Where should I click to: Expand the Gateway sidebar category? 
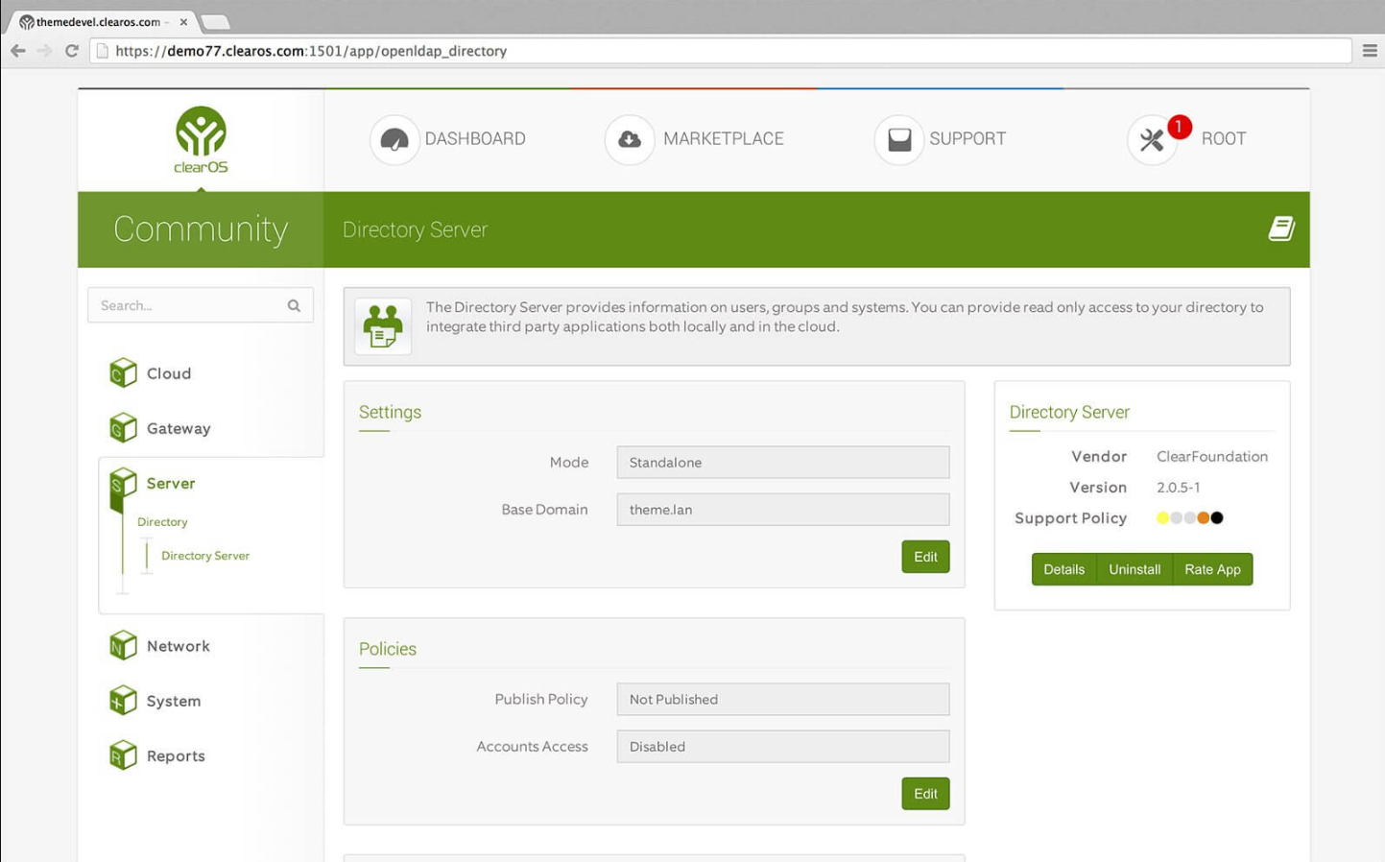[178, 428]
